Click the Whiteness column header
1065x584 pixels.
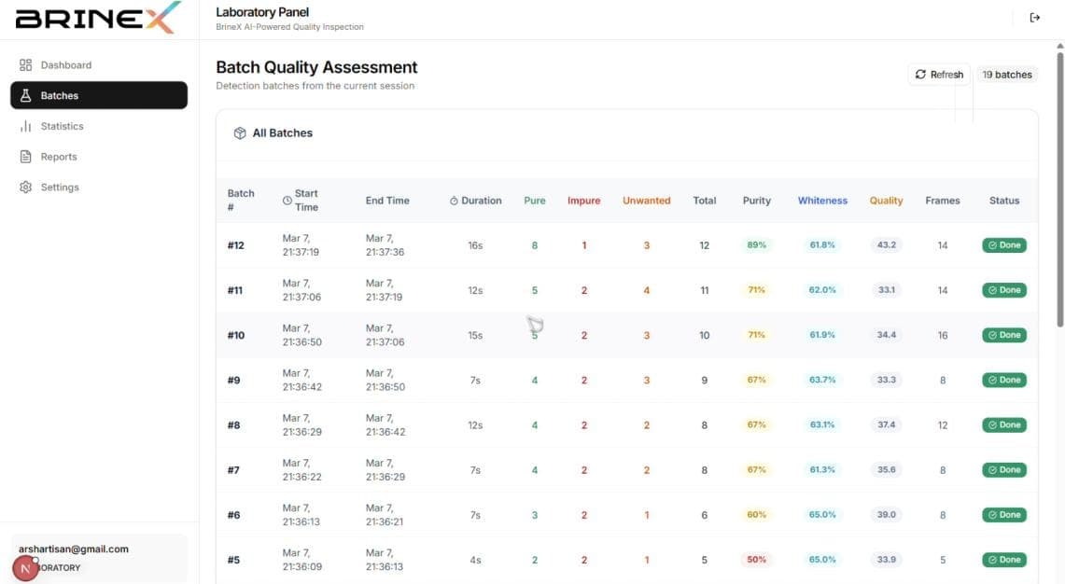coord(821,201)
